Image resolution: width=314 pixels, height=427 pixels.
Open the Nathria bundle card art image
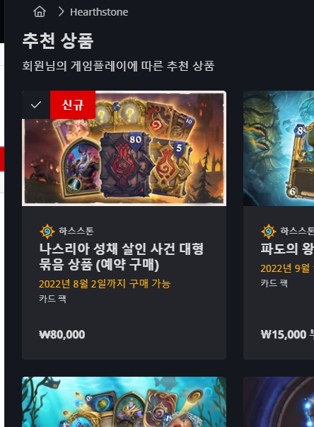124,148
